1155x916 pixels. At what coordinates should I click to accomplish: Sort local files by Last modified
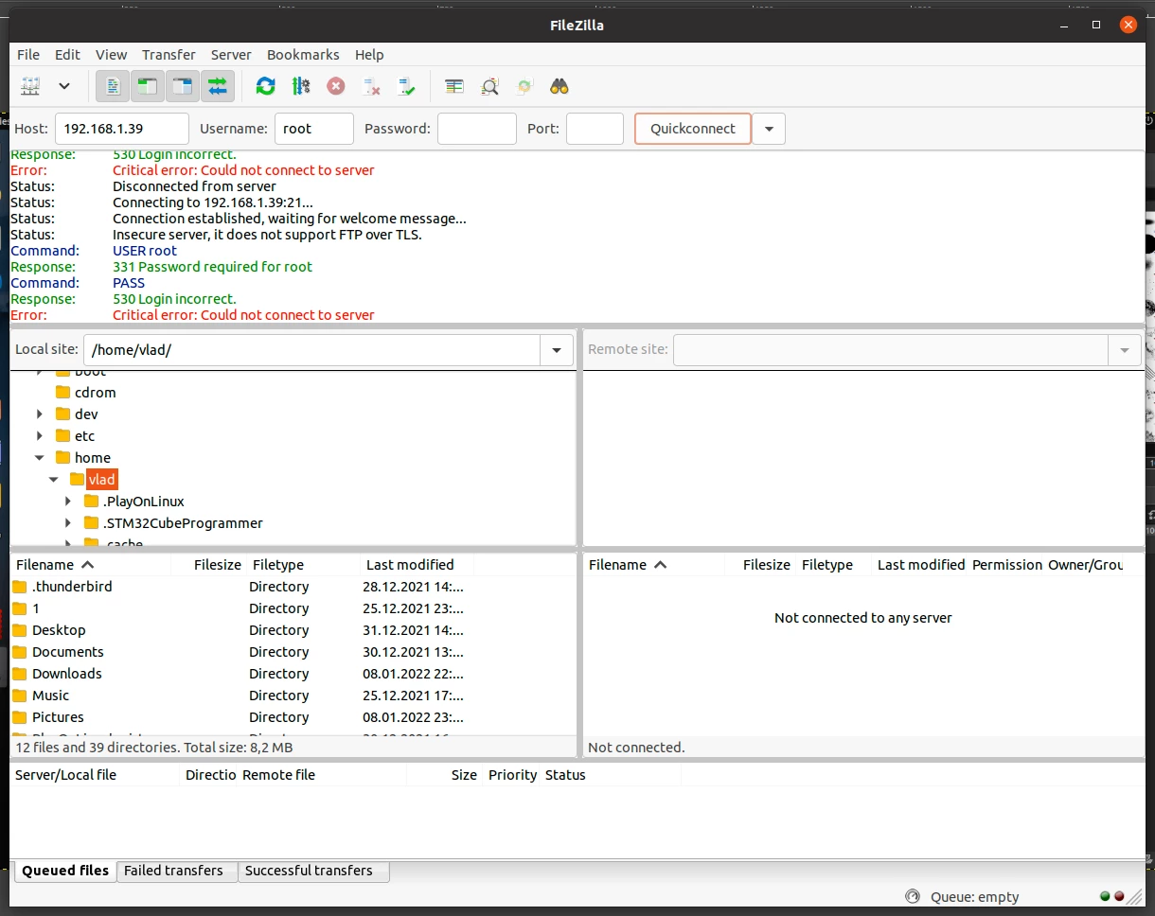click(418, 565)
